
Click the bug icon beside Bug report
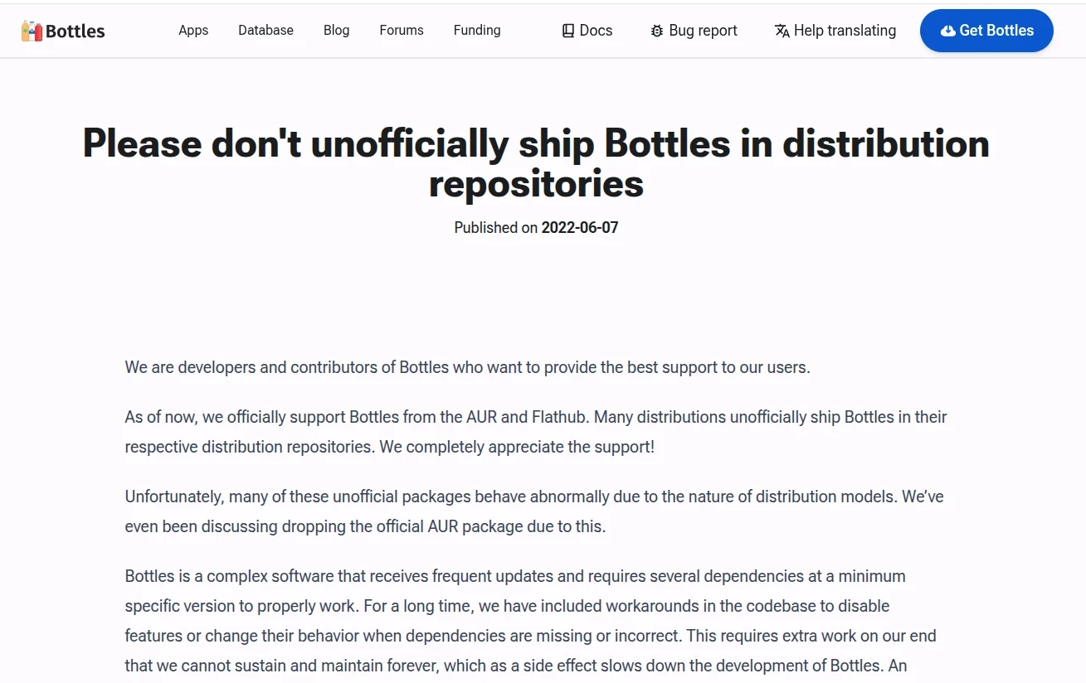tap(657, 31)
